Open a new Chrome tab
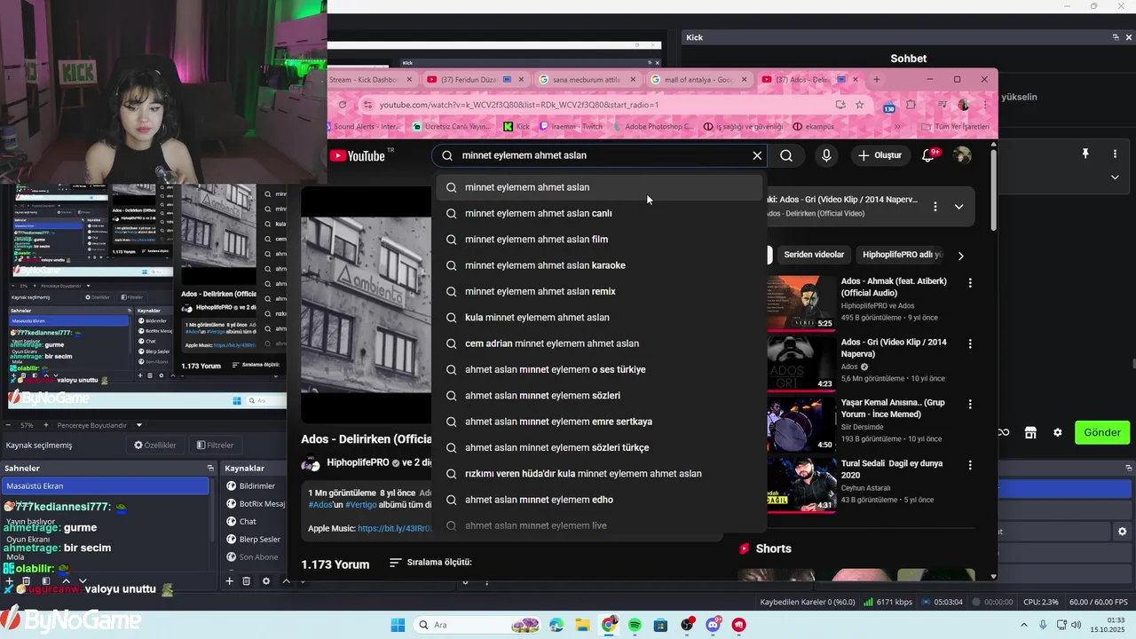 [x=876, y=80]
